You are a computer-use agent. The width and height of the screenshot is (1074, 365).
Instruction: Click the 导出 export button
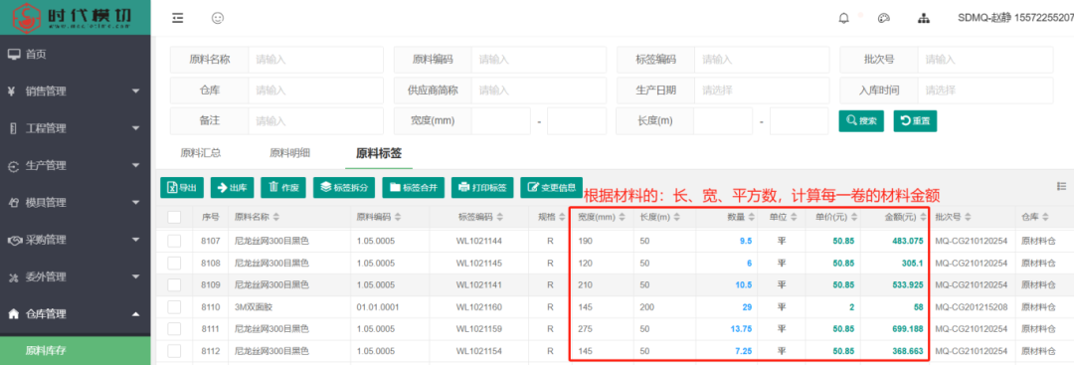[x=182, y=187]
